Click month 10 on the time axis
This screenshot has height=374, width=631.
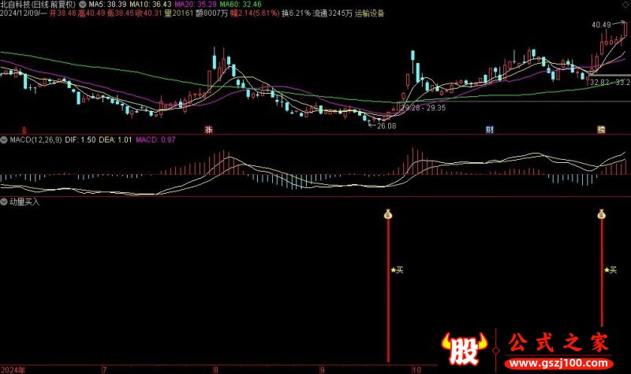coord(416,369)
